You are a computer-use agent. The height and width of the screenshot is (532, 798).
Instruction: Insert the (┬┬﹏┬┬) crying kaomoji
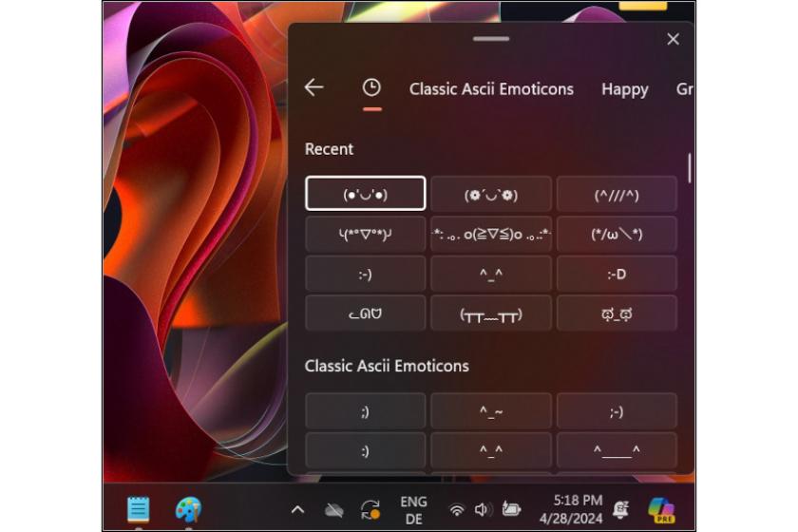[x=491, y=313]
